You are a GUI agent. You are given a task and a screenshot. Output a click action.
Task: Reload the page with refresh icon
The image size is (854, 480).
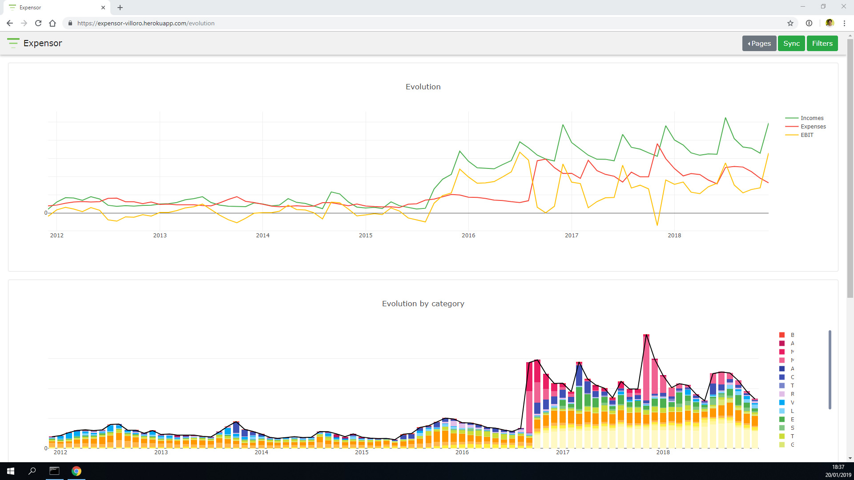click(38, 23)
